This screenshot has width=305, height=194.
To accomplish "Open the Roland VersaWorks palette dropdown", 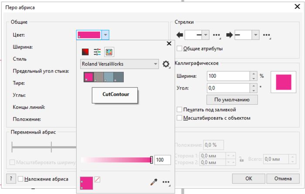I will [120, 64].
